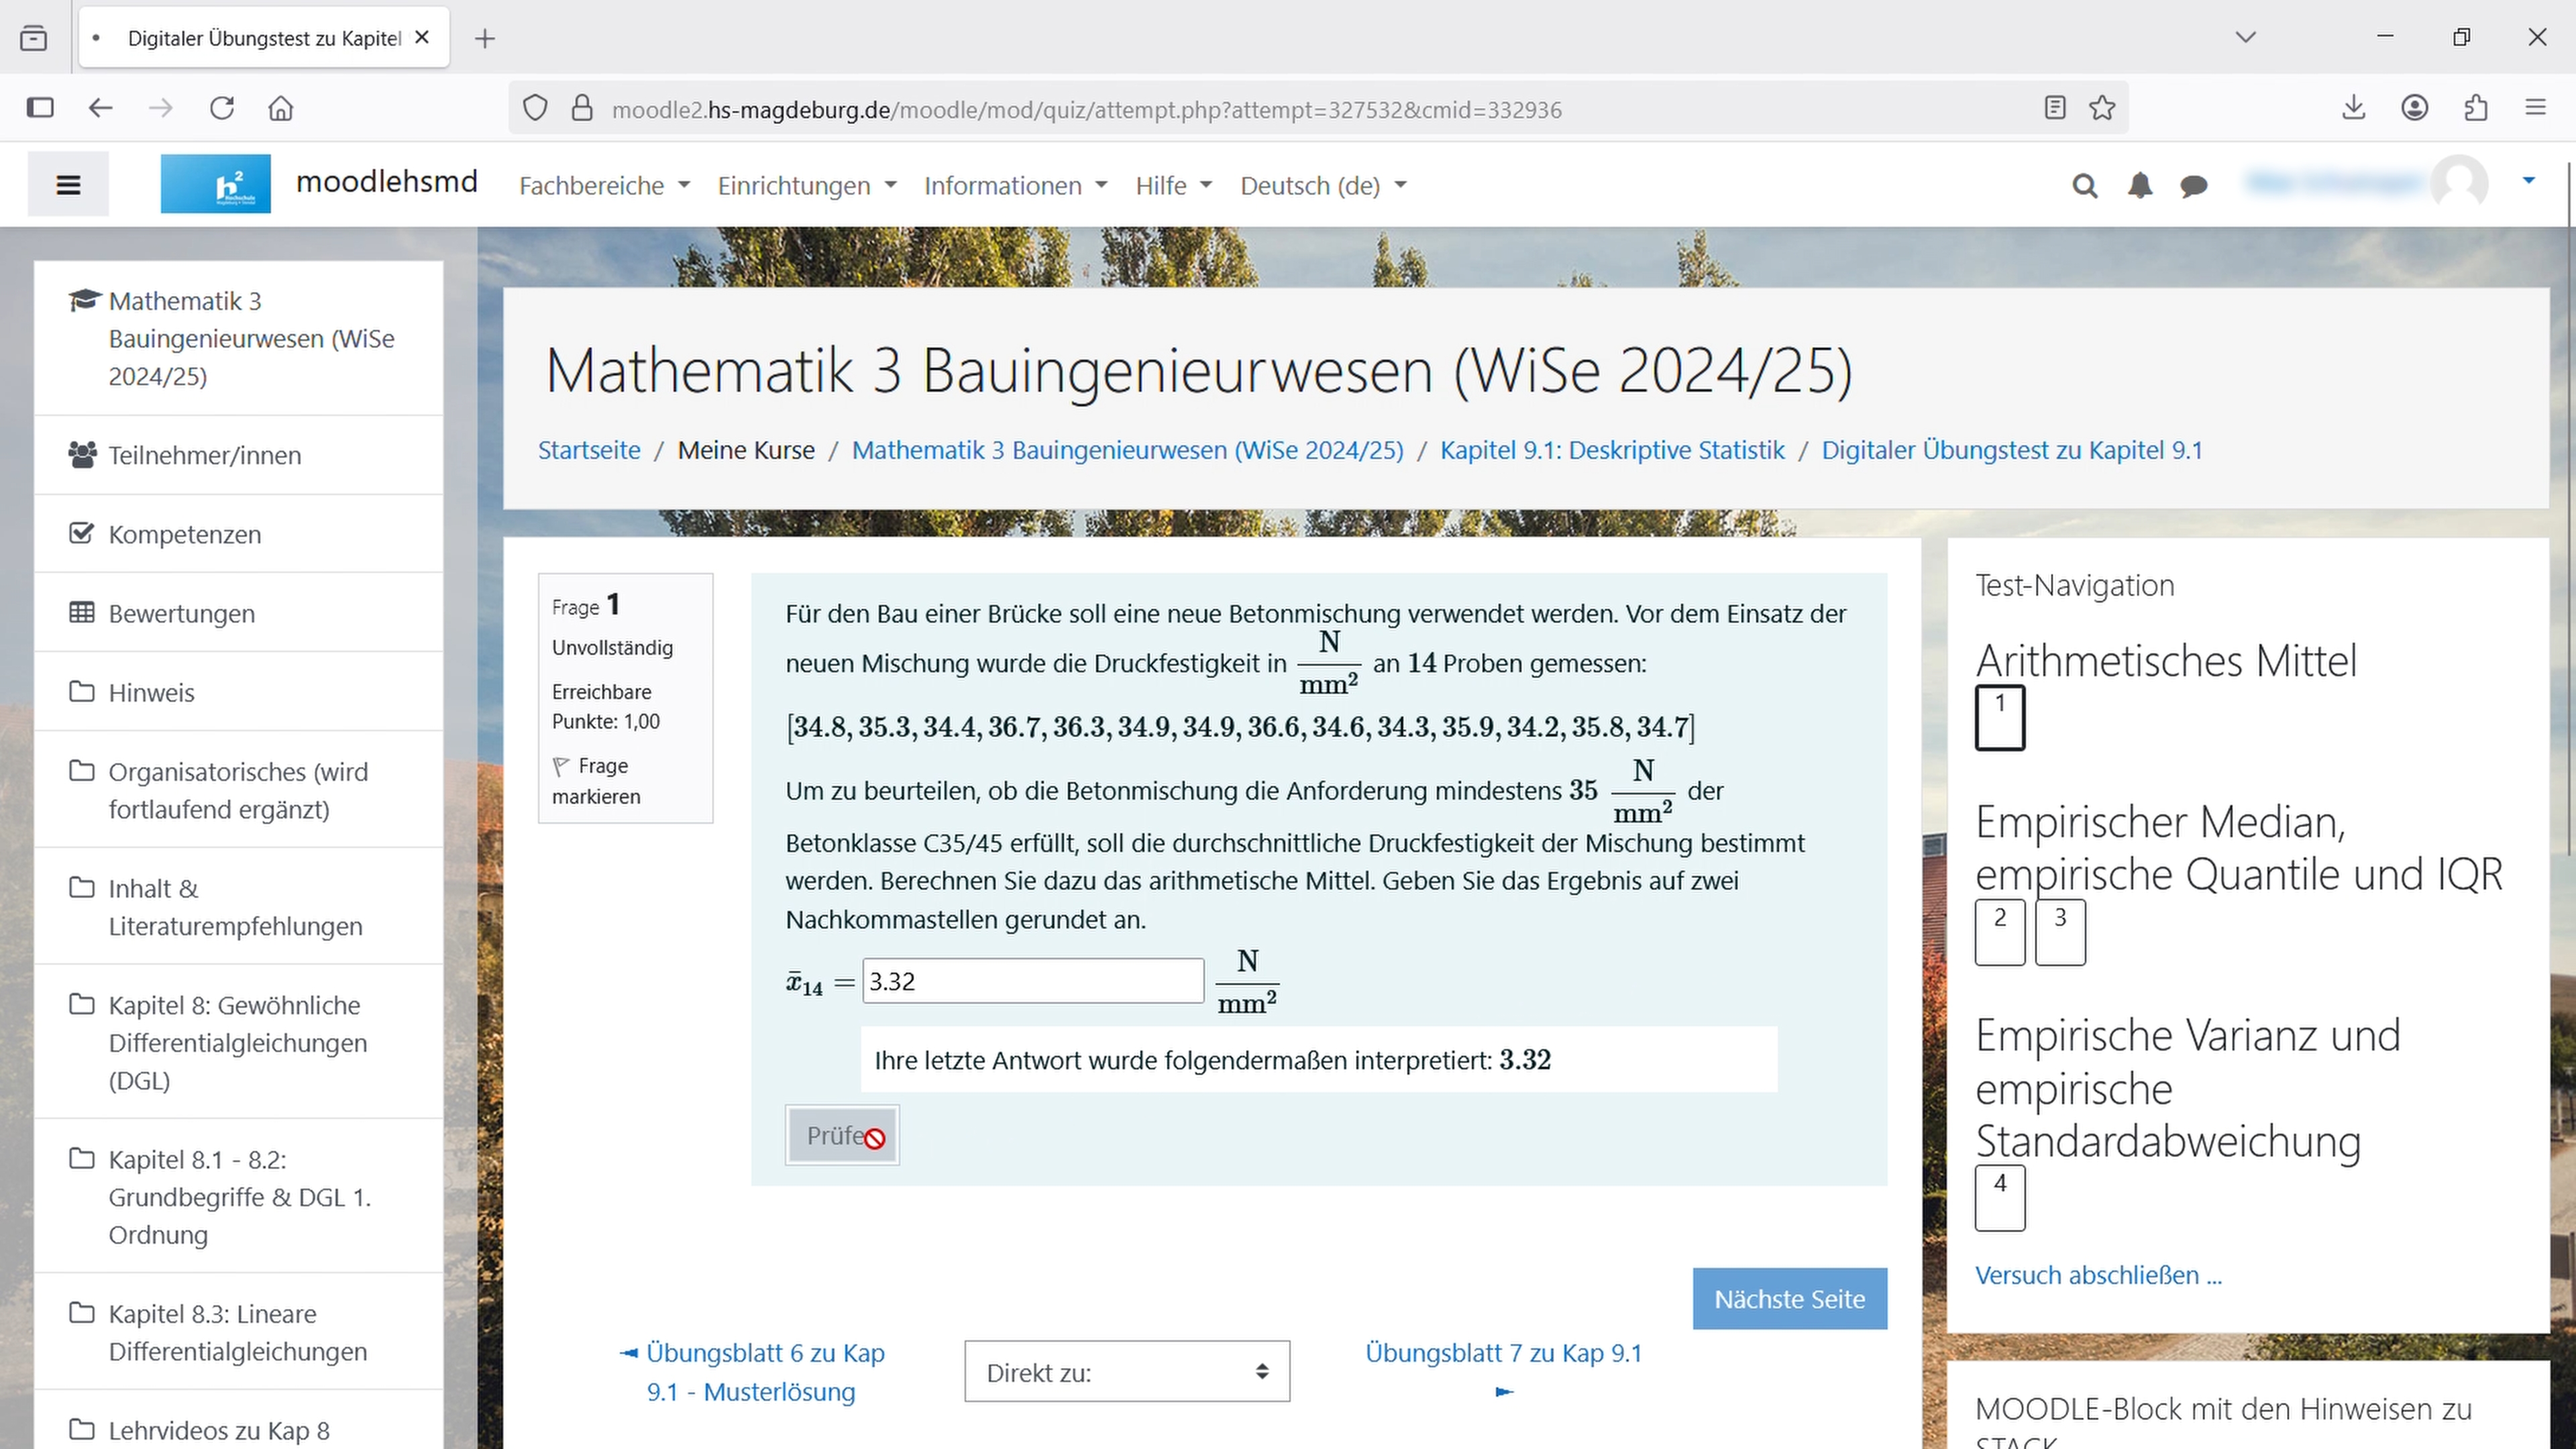Open the notifications bell
Image resolution: width=2576 pixels, height=1449 pixels.
tap(2140, 185)
